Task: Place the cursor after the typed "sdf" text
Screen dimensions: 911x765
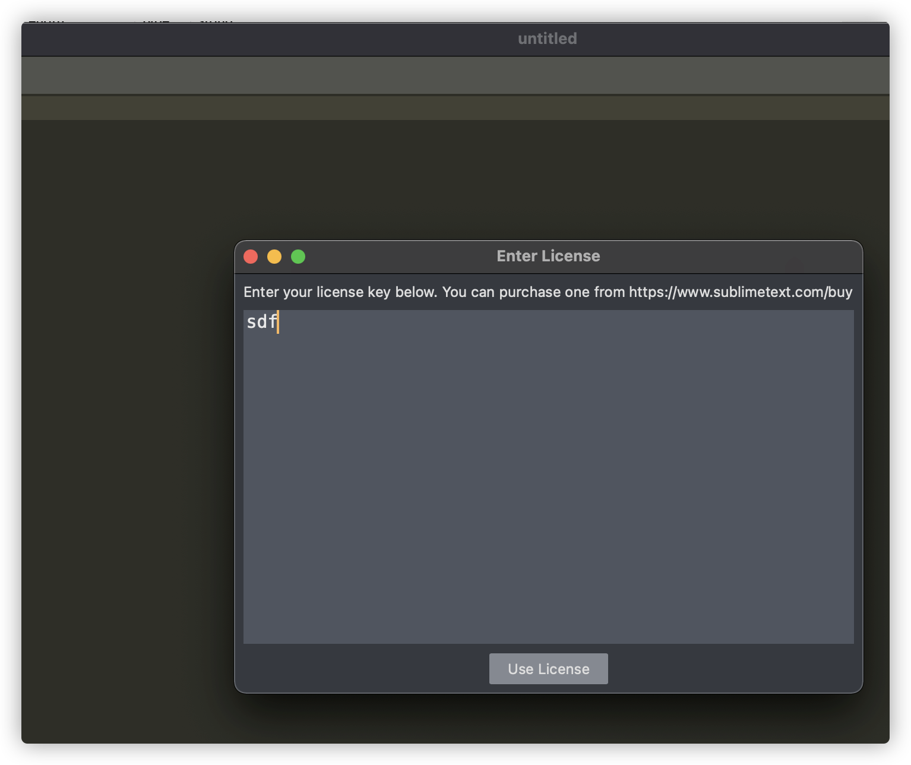Action: tap(279, 323)
